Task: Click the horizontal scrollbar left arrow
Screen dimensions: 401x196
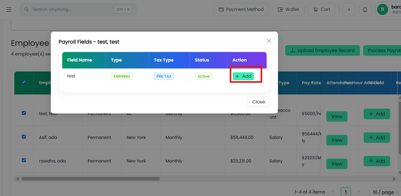Action: tap(18, 179)
